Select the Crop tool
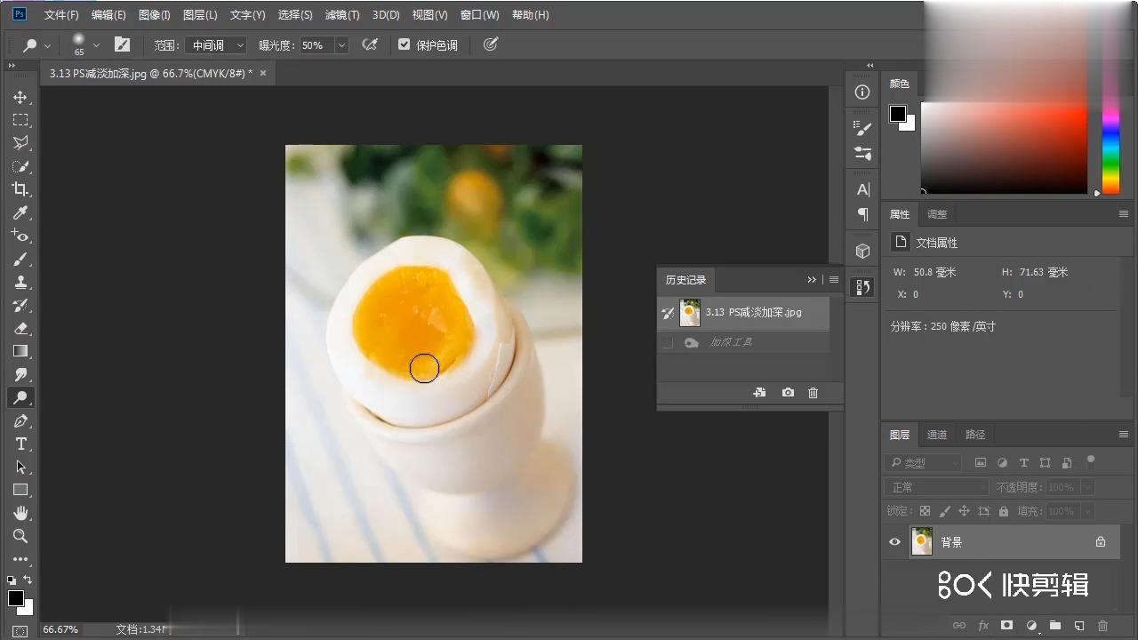The image size is (1138, 640). [20, 189]
